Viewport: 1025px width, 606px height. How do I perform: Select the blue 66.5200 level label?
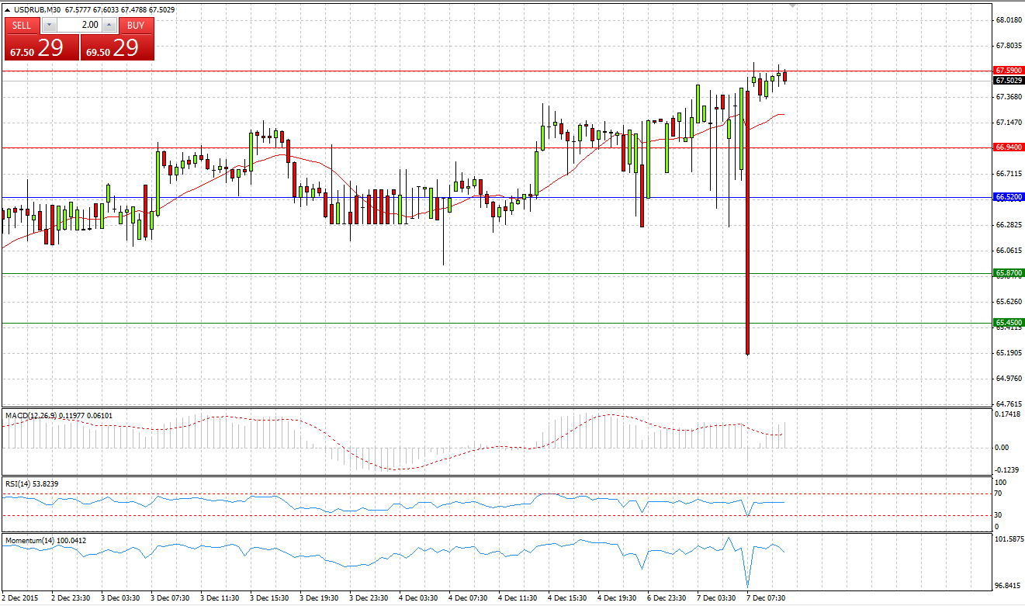click(x=1009, y=197)
